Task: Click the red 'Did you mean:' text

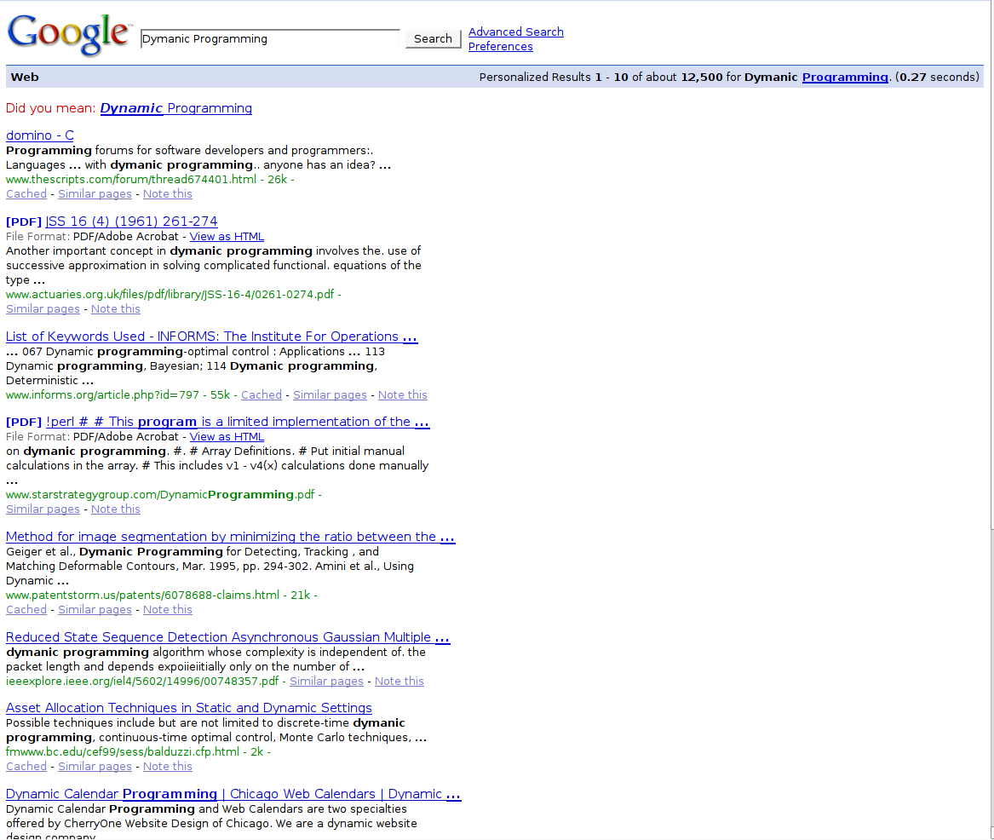Action: (x=51, y=108)
